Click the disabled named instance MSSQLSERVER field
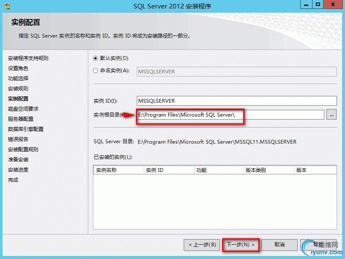345x259 pixels. pos(237,71)
